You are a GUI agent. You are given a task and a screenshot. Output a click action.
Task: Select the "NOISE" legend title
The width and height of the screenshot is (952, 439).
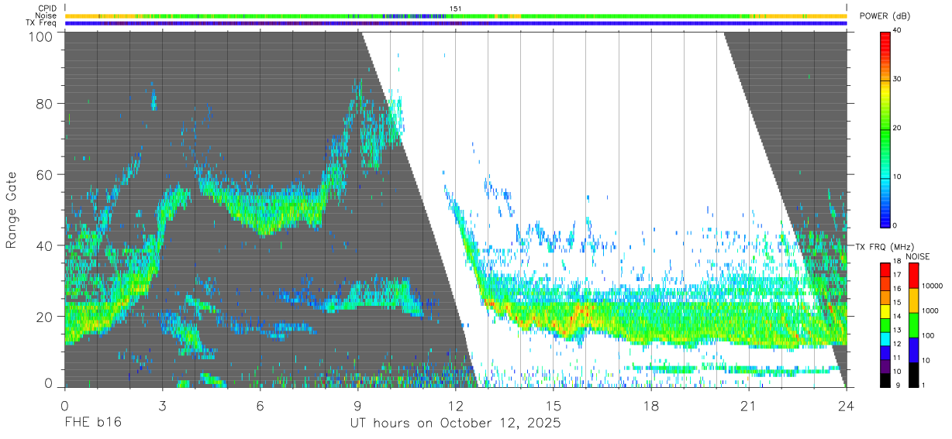[x=919, y=256]
